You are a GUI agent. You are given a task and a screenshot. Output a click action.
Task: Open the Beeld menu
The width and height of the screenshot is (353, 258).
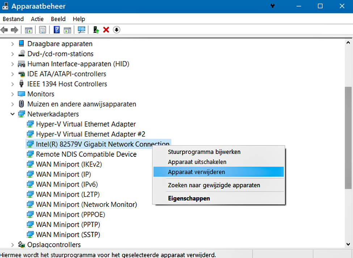[58, 19]
